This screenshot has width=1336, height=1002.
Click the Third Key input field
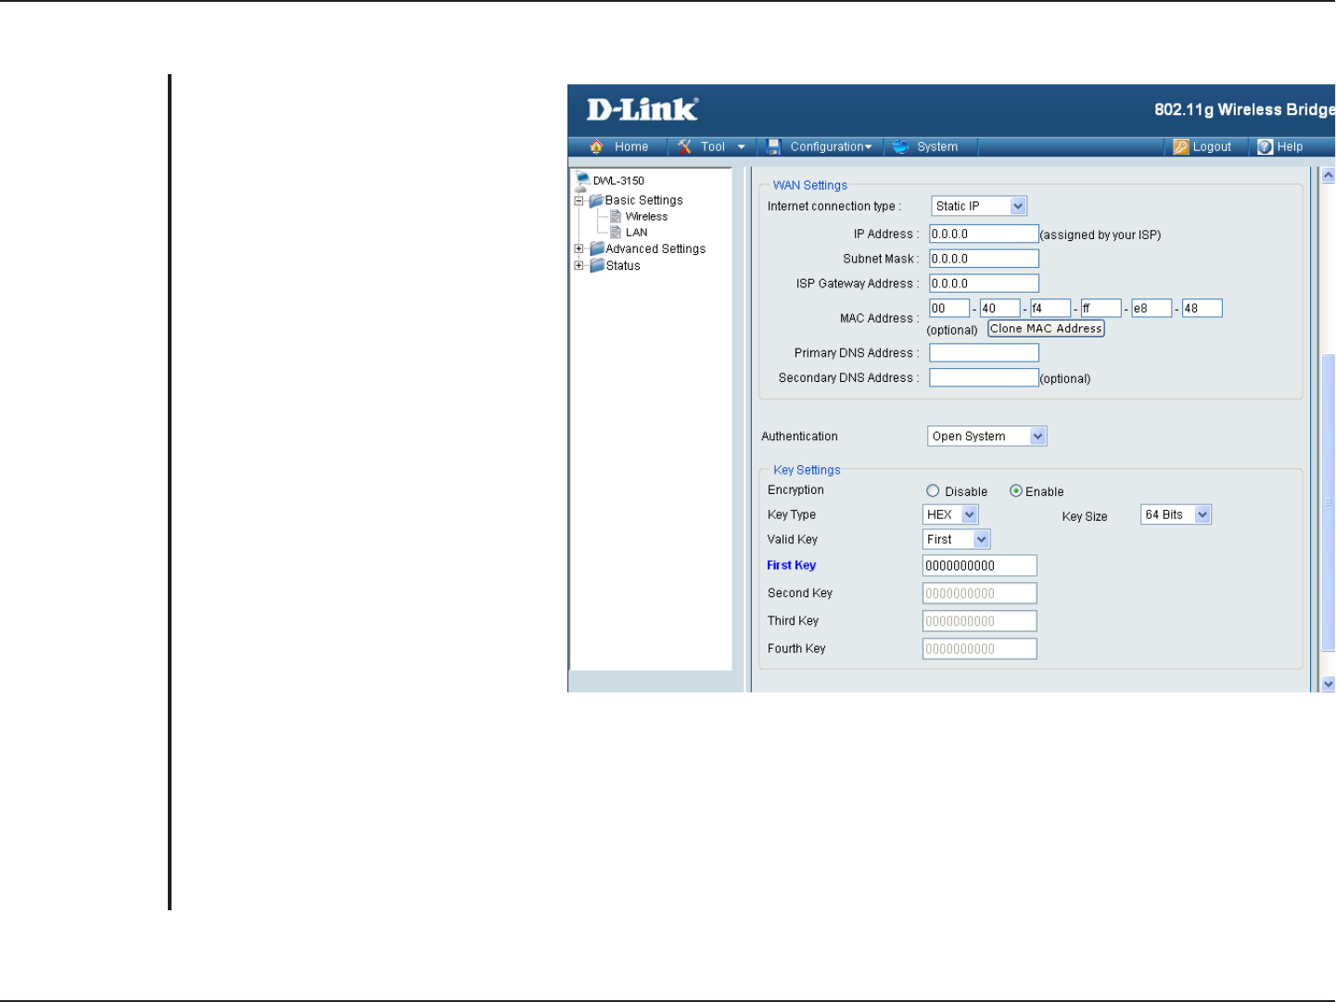(x=979, y=621)
